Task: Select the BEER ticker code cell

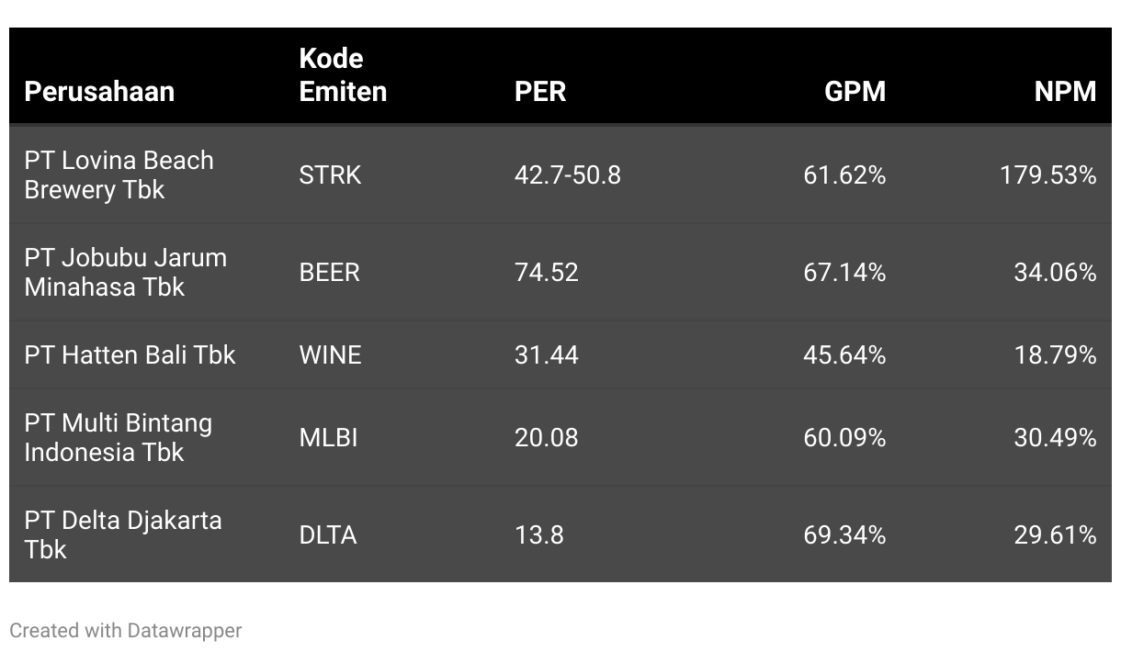Action: coord(329,273)
